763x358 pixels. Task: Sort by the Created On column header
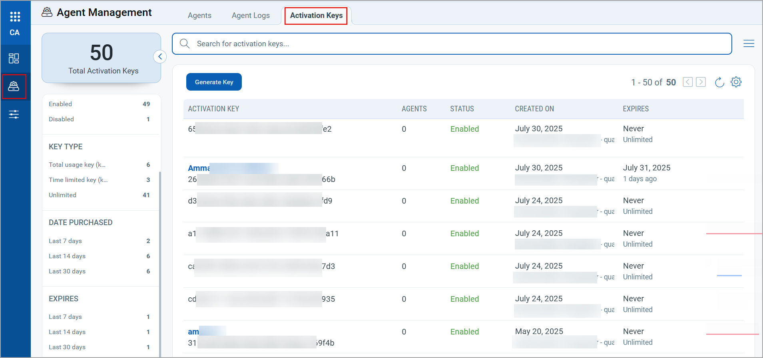tap(534, 109)
